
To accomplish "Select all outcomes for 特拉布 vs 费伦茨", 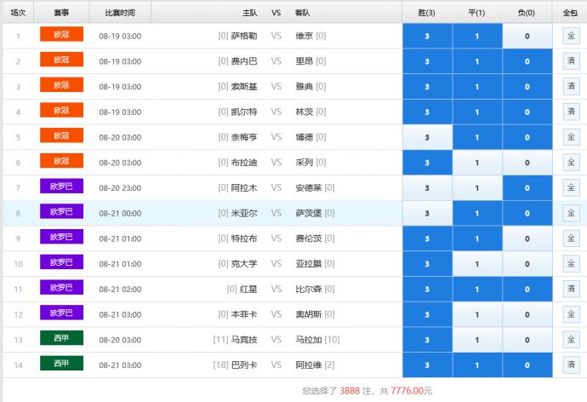I will (571, 238).
